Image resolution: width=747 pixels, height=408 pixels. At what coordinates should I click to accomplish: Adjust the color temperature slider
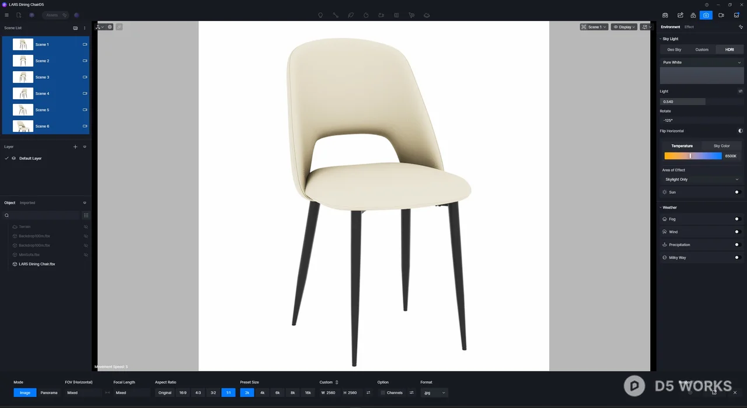pos(693,156)
